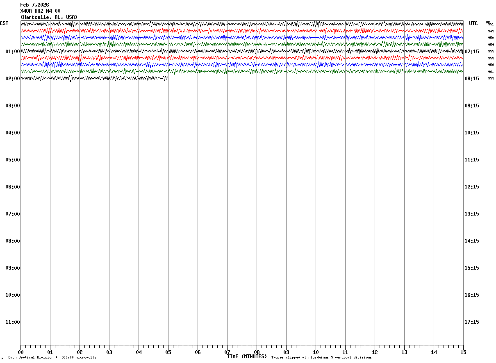Click the "00" minute axis label
The width and height of the screenshot is (496, 363).
(20, 352)
